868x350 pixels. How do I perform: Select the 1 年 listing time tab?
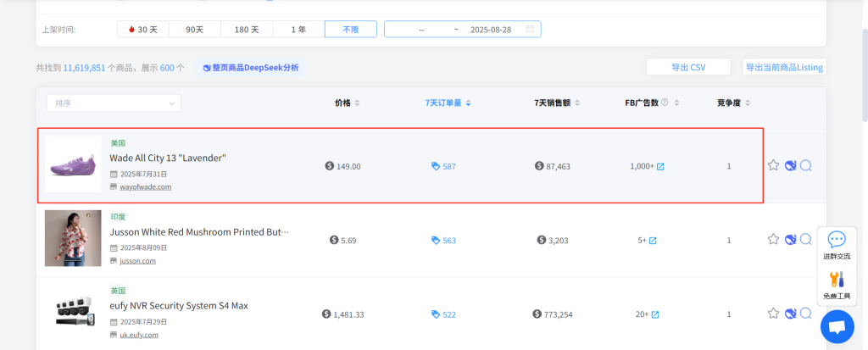[298, 29]
